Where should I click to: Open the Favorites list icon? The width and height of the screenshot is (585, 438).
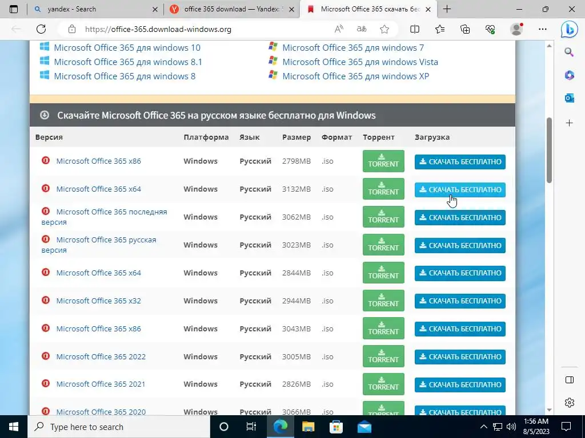(x=440, y=29)
